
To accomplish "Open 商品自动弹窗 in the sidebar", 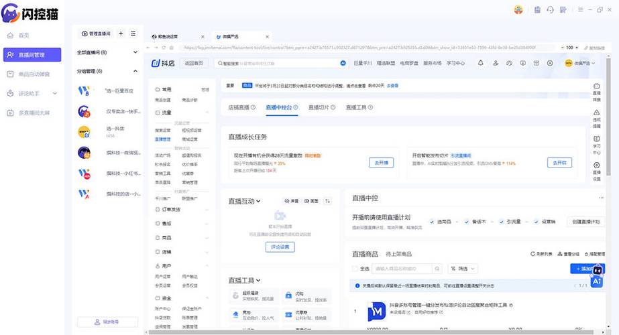I will click(32, 74).
